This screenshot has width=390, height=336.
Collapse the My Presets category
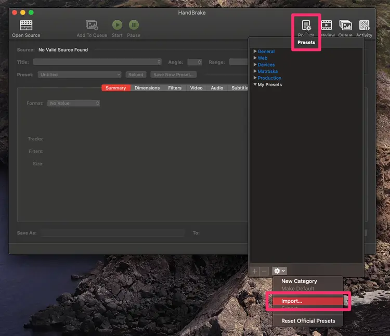point(255,84)
